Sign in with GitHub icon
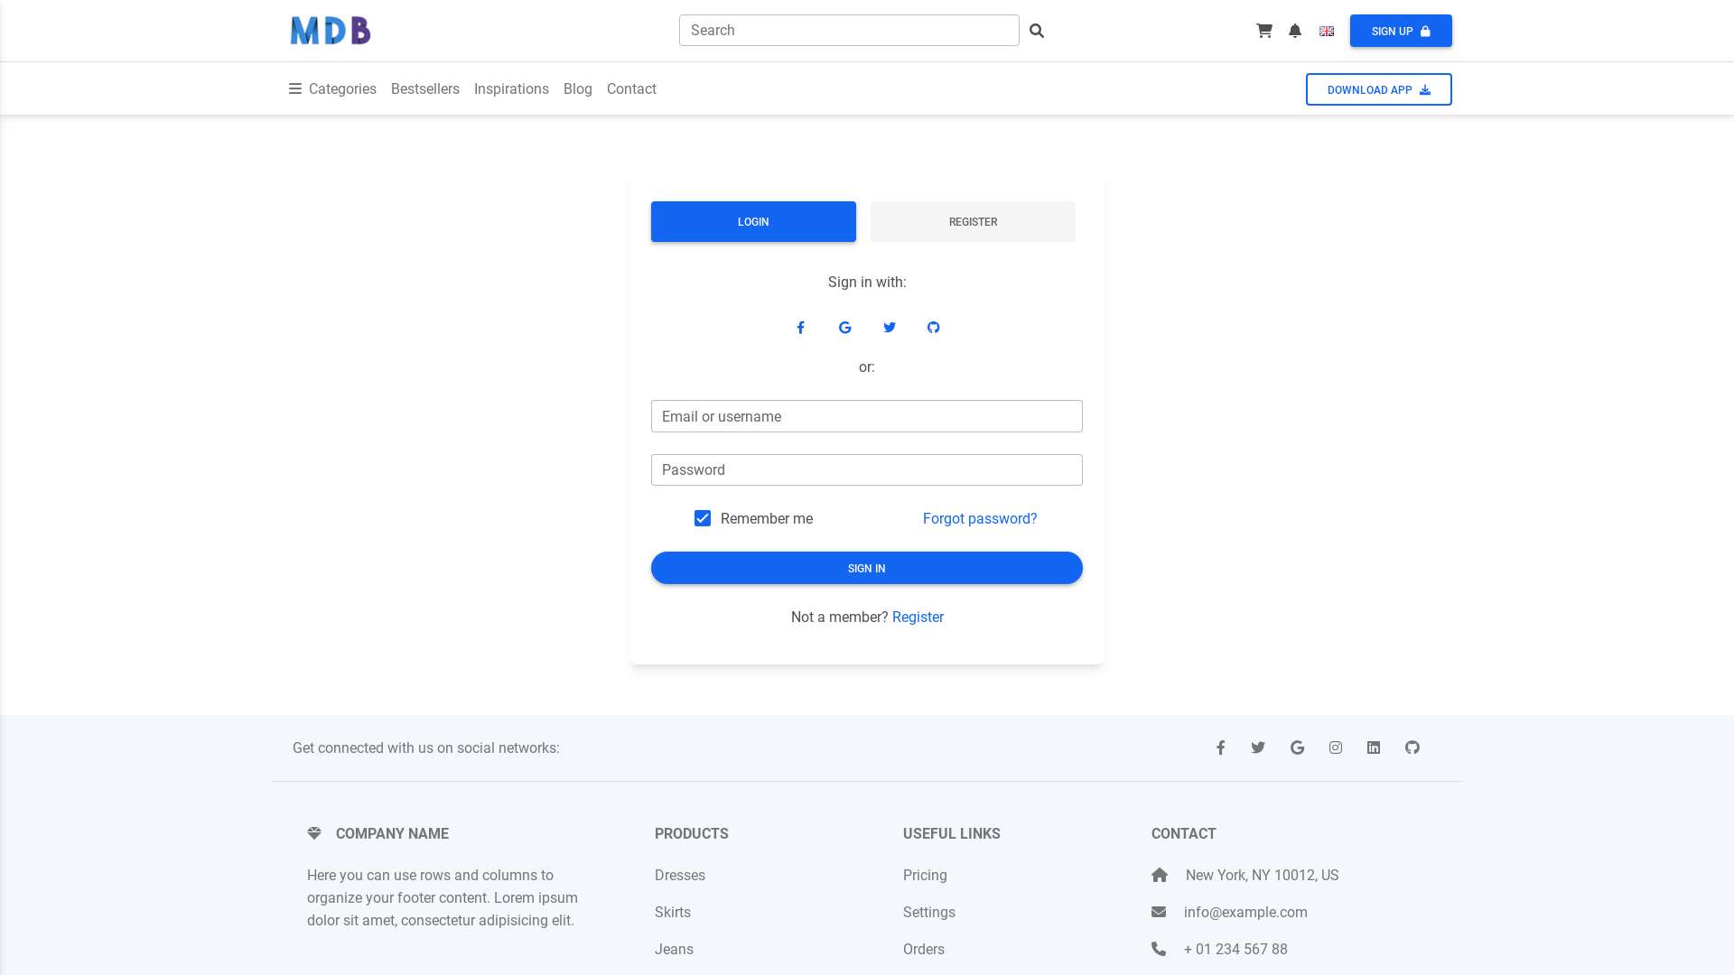Screen dimensions: 1734x975 [933, 328]
